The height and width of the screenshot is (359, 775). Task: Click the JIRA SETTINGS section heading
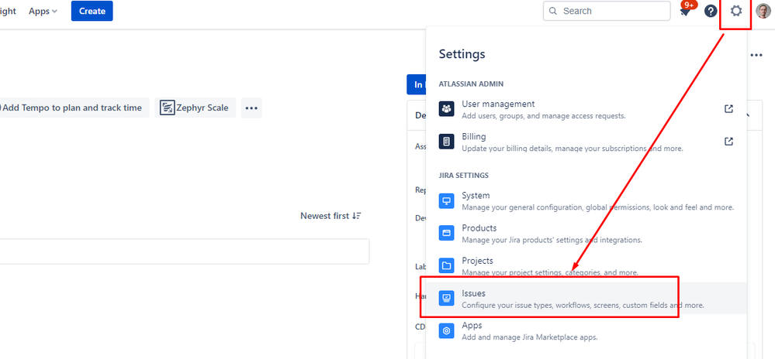[x=464, y=175]
